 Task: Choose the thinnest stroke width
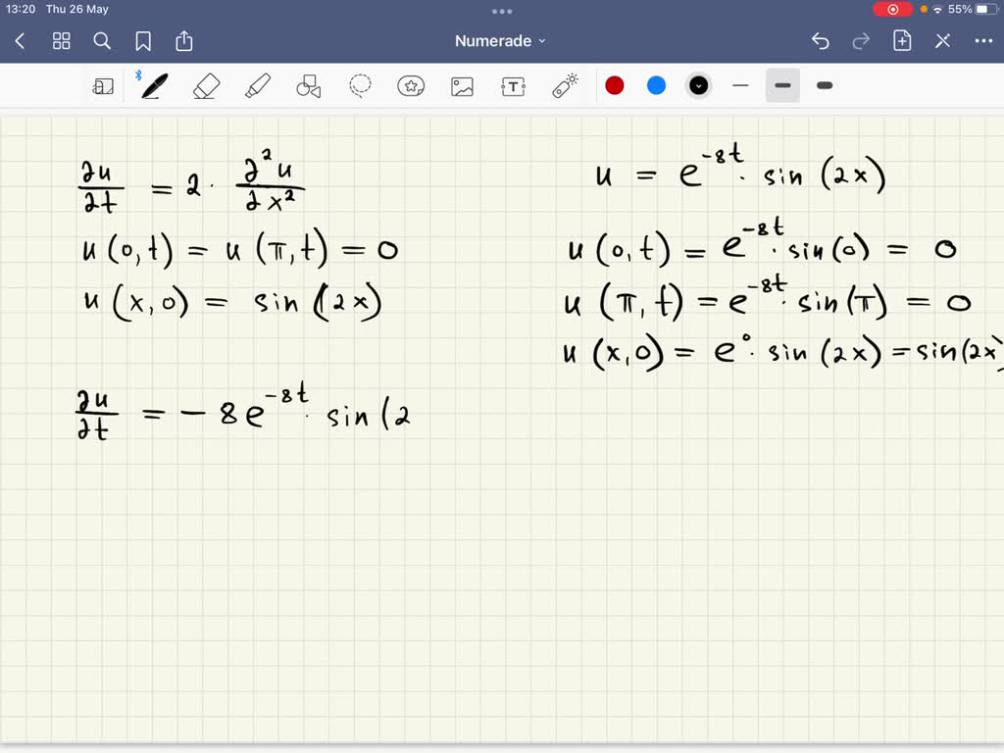tap(741, 86)
